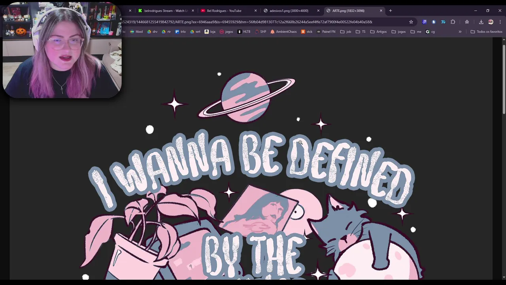Open the ltbxd bookmark

pyautogui.click(x=136, y=32)
